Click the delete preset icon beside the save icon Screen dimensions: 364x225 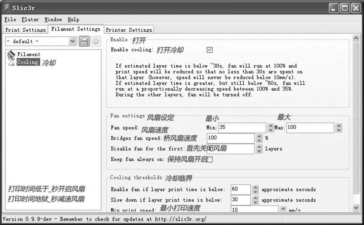96,41
